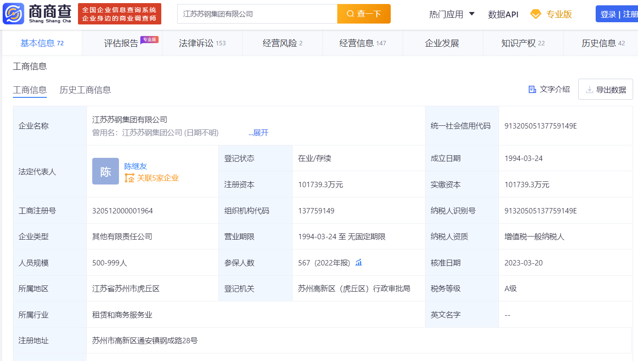The height and width of the screenshot is (361, 638).
Task: Select the 历史工商信息 sub-tab
Action: 85,90
